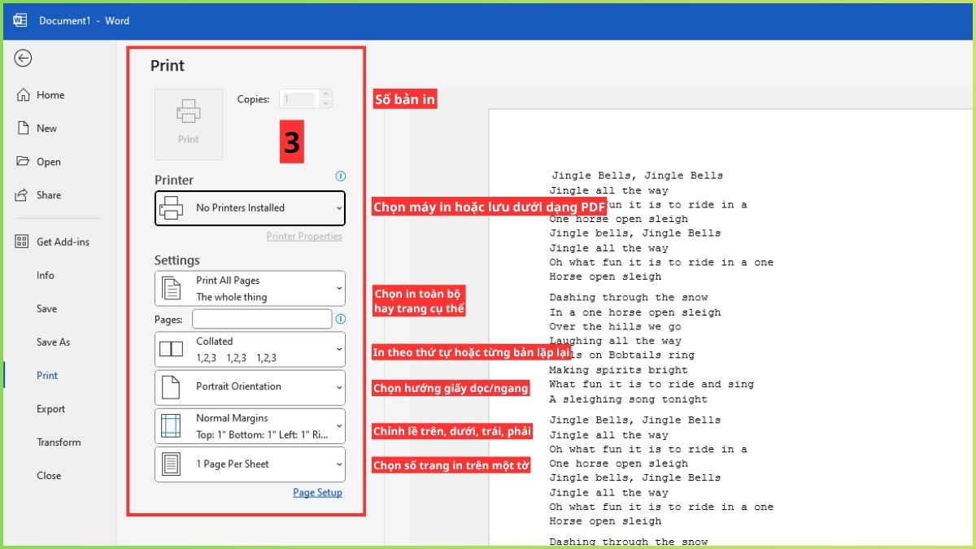This screenshot has height=549, width=976.
Task: Increase Copies using the stepper arrow
Action: (324, 94)
